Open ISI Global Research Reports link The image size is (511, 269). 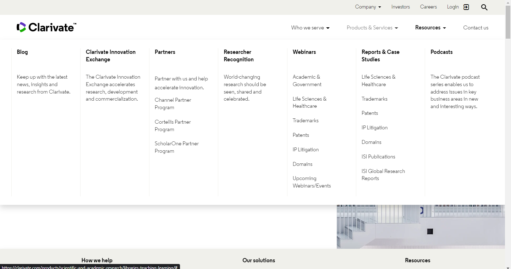[383, 175]
